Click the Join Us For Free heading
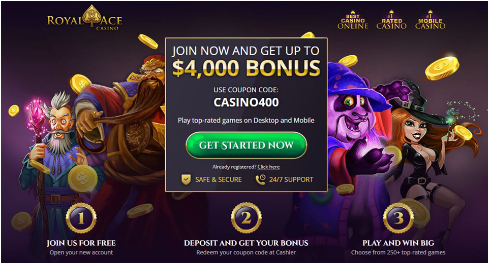This screenshot has height=265, width=490. pyautogui.click(x=81, y=243)
